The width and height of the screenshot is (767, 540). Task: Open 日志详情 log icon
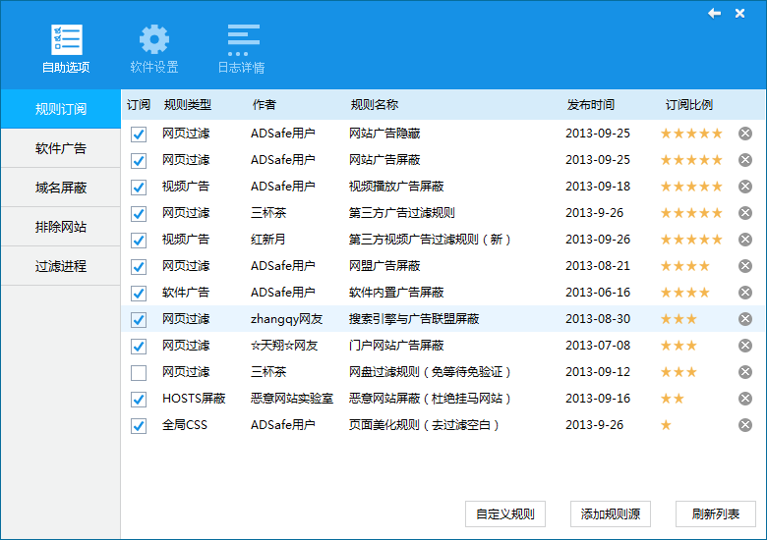(x=243, y=39)
